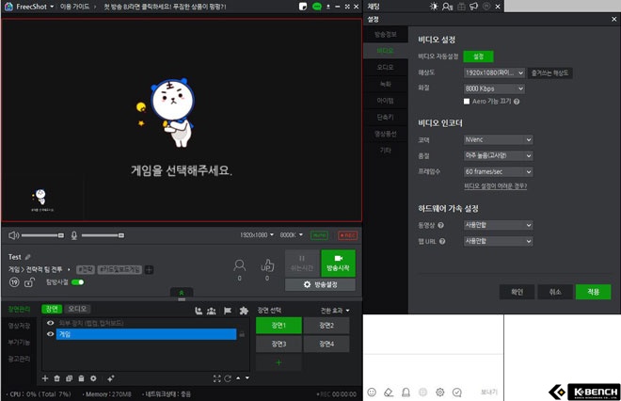
Task: Add a new source with plus icon
Action: click(x=45, y=378)
